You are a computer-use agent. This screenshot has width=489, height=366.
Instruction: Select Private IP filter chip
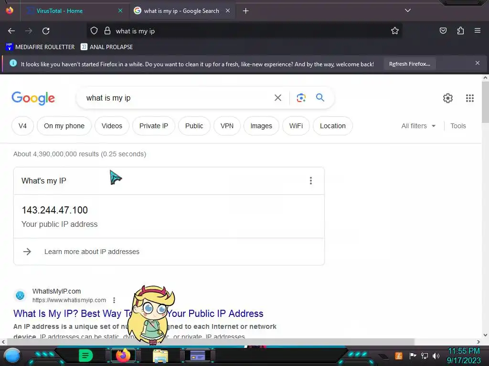coord(153,126)
